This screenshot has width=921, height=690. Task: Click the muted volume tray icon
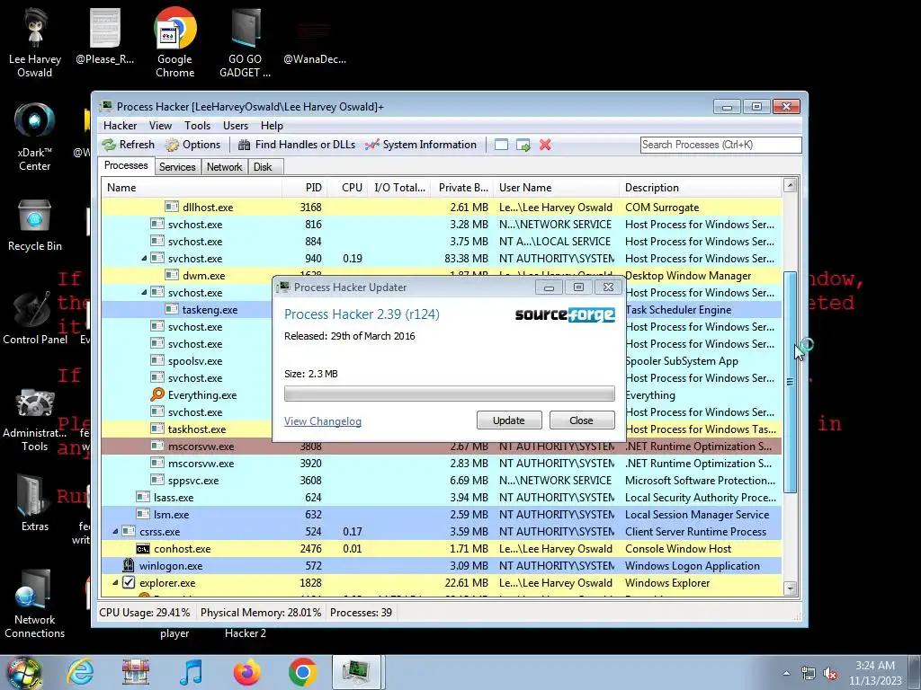830,674
